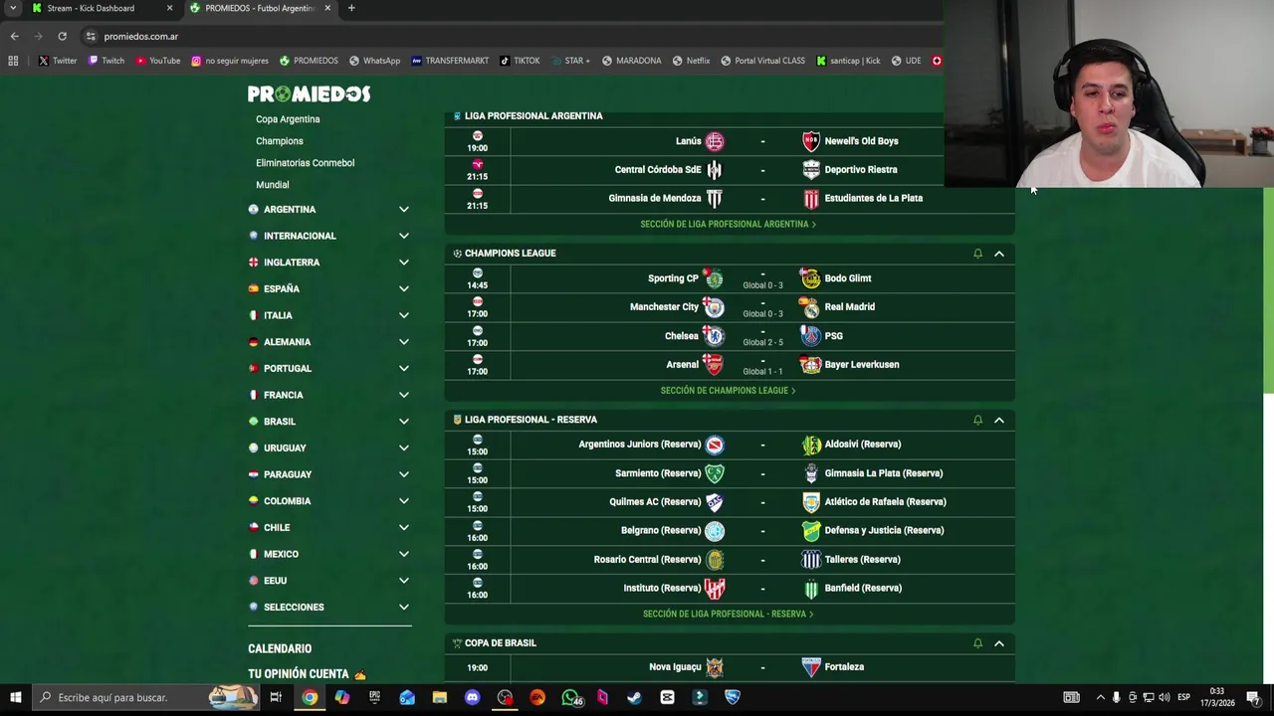Toggle Liga Profesional Reserva notification bell

977,420
